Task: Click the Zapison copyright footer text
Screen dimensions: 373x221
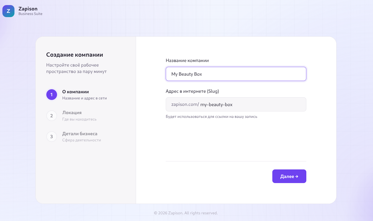Action: (186, 213)
